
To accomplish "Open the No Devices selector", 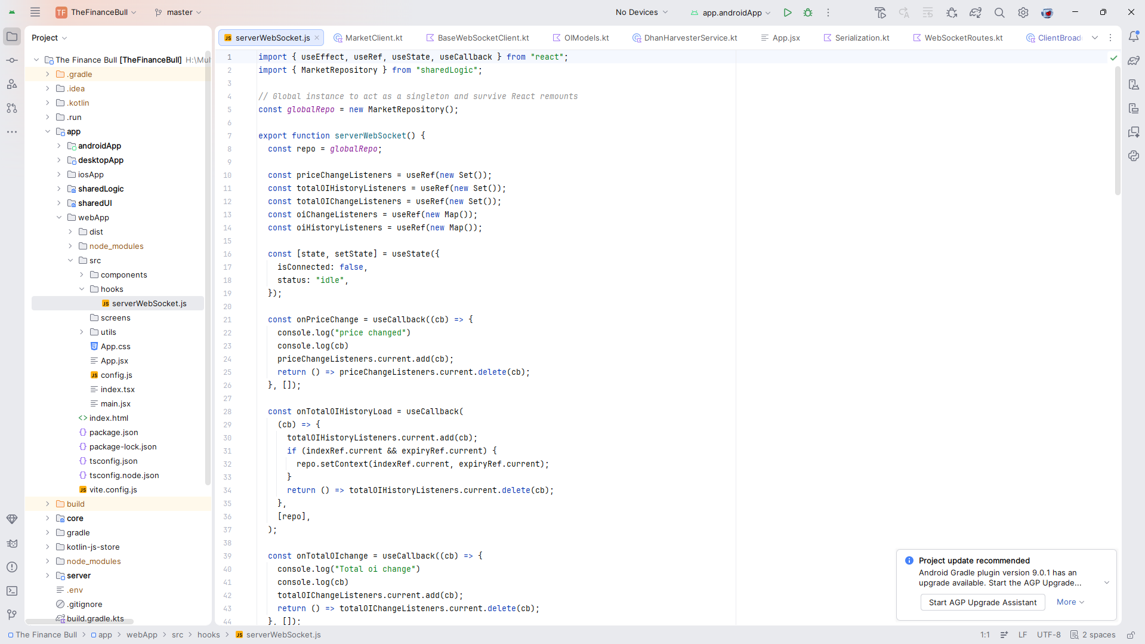I will point(641,13).
